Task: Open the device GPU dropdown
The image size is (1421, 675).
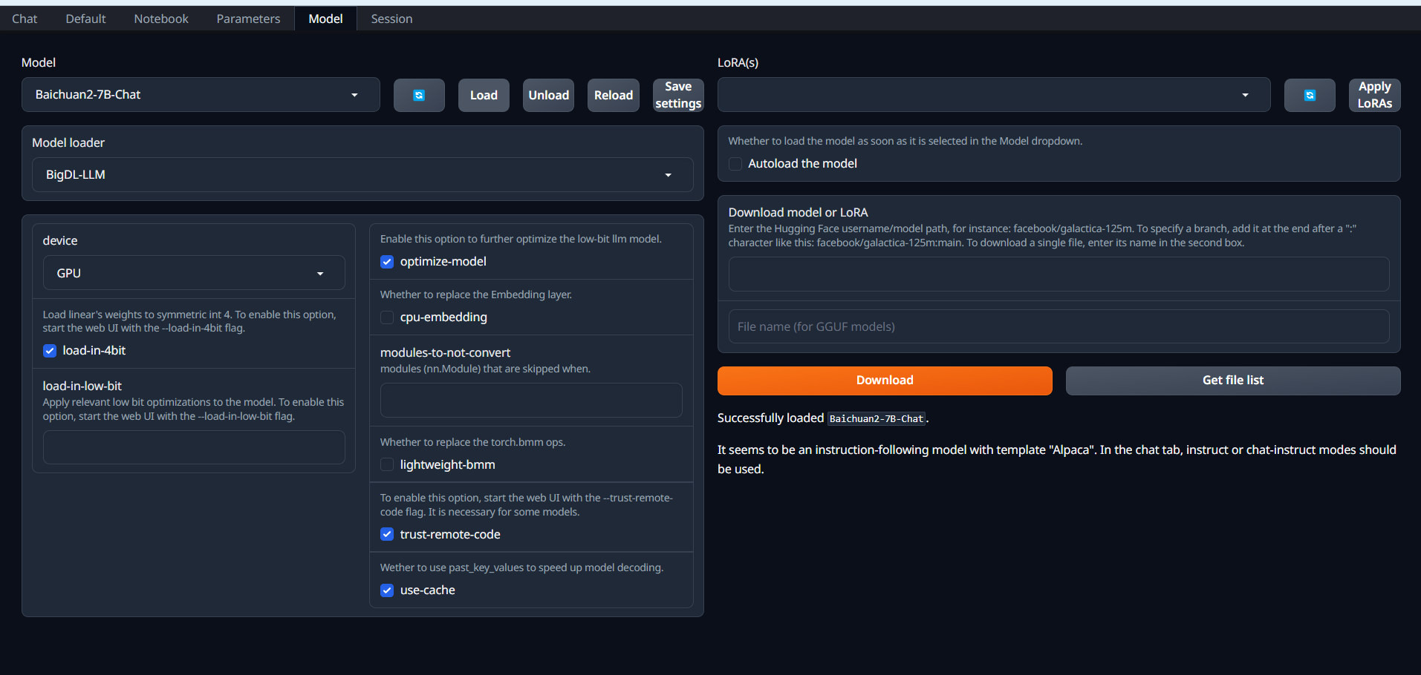Action: tap(193, 273)
